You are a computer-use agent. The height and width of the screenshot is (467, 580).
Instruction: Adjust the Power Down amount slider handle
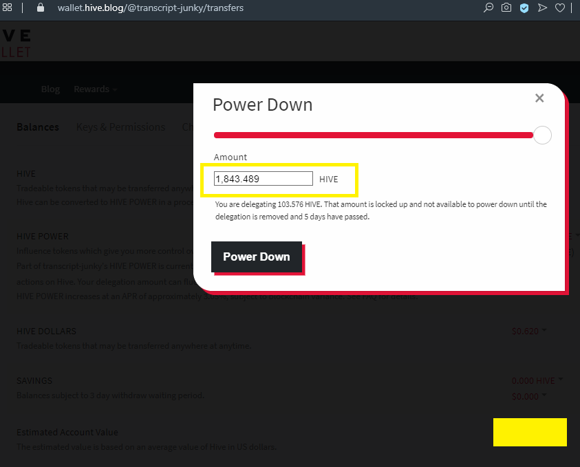point(542,135)
